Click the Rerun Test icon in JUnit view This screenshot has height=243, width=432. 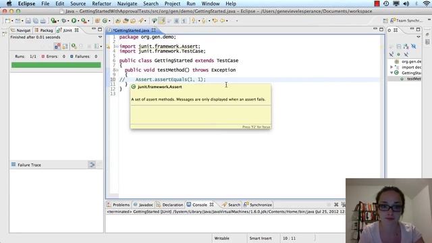click(x=74, y=46)
